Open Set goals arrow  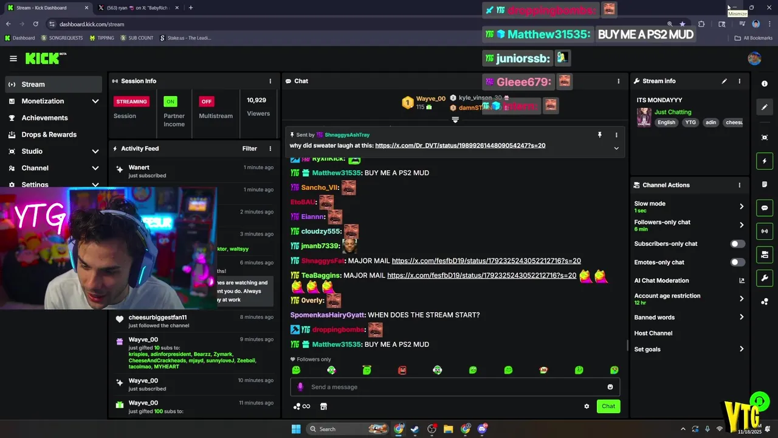[x=742, y=349]
